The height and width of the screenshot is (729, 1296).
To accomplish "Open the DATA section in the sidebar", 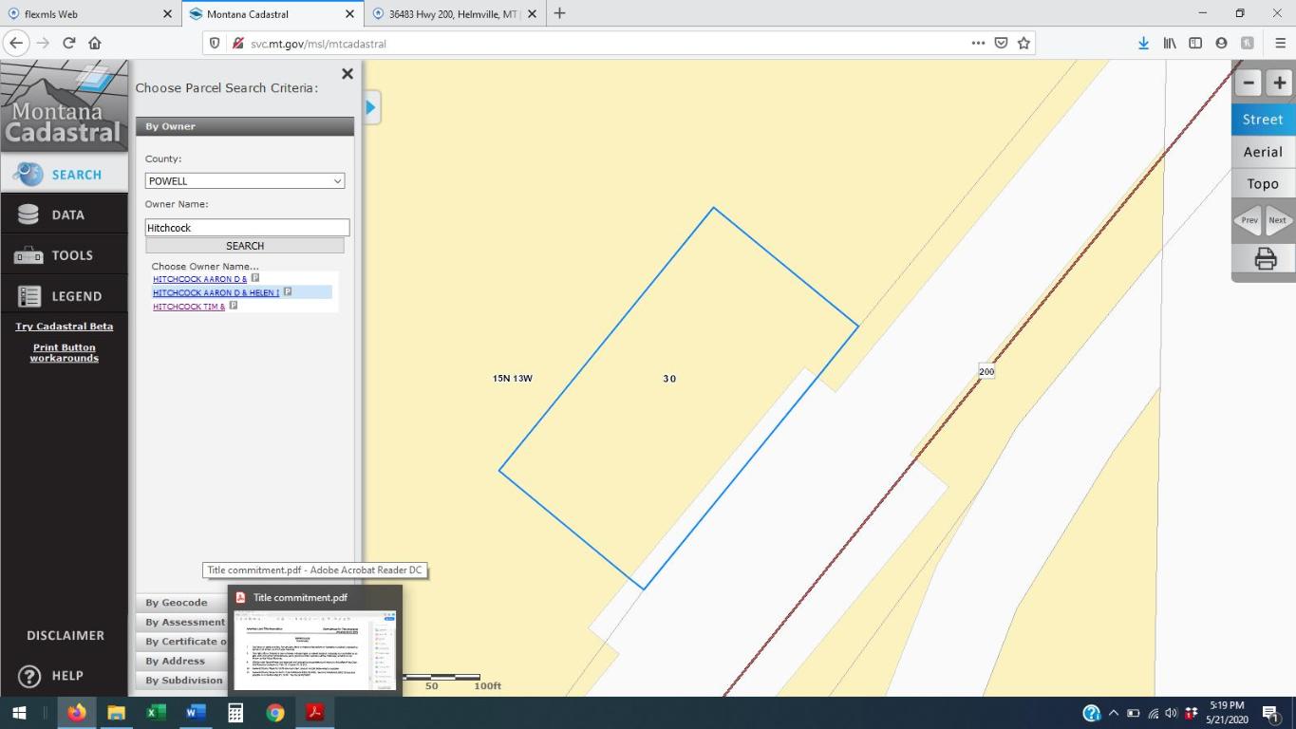I will [65, 215].
